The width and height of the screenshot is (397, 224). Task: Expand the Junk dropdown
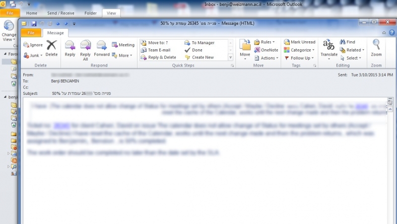(x=33, y=56)
